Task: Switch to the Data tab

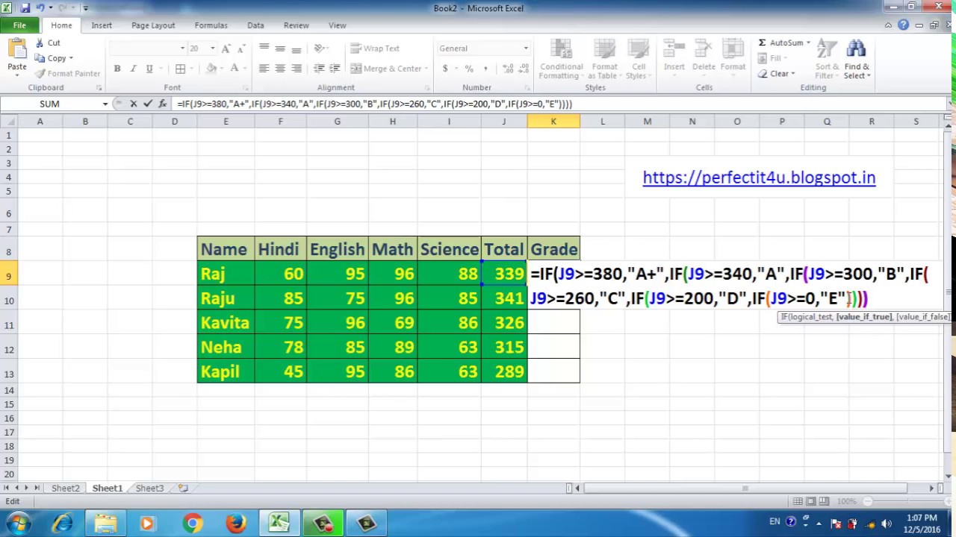Action: click(255, 25)
